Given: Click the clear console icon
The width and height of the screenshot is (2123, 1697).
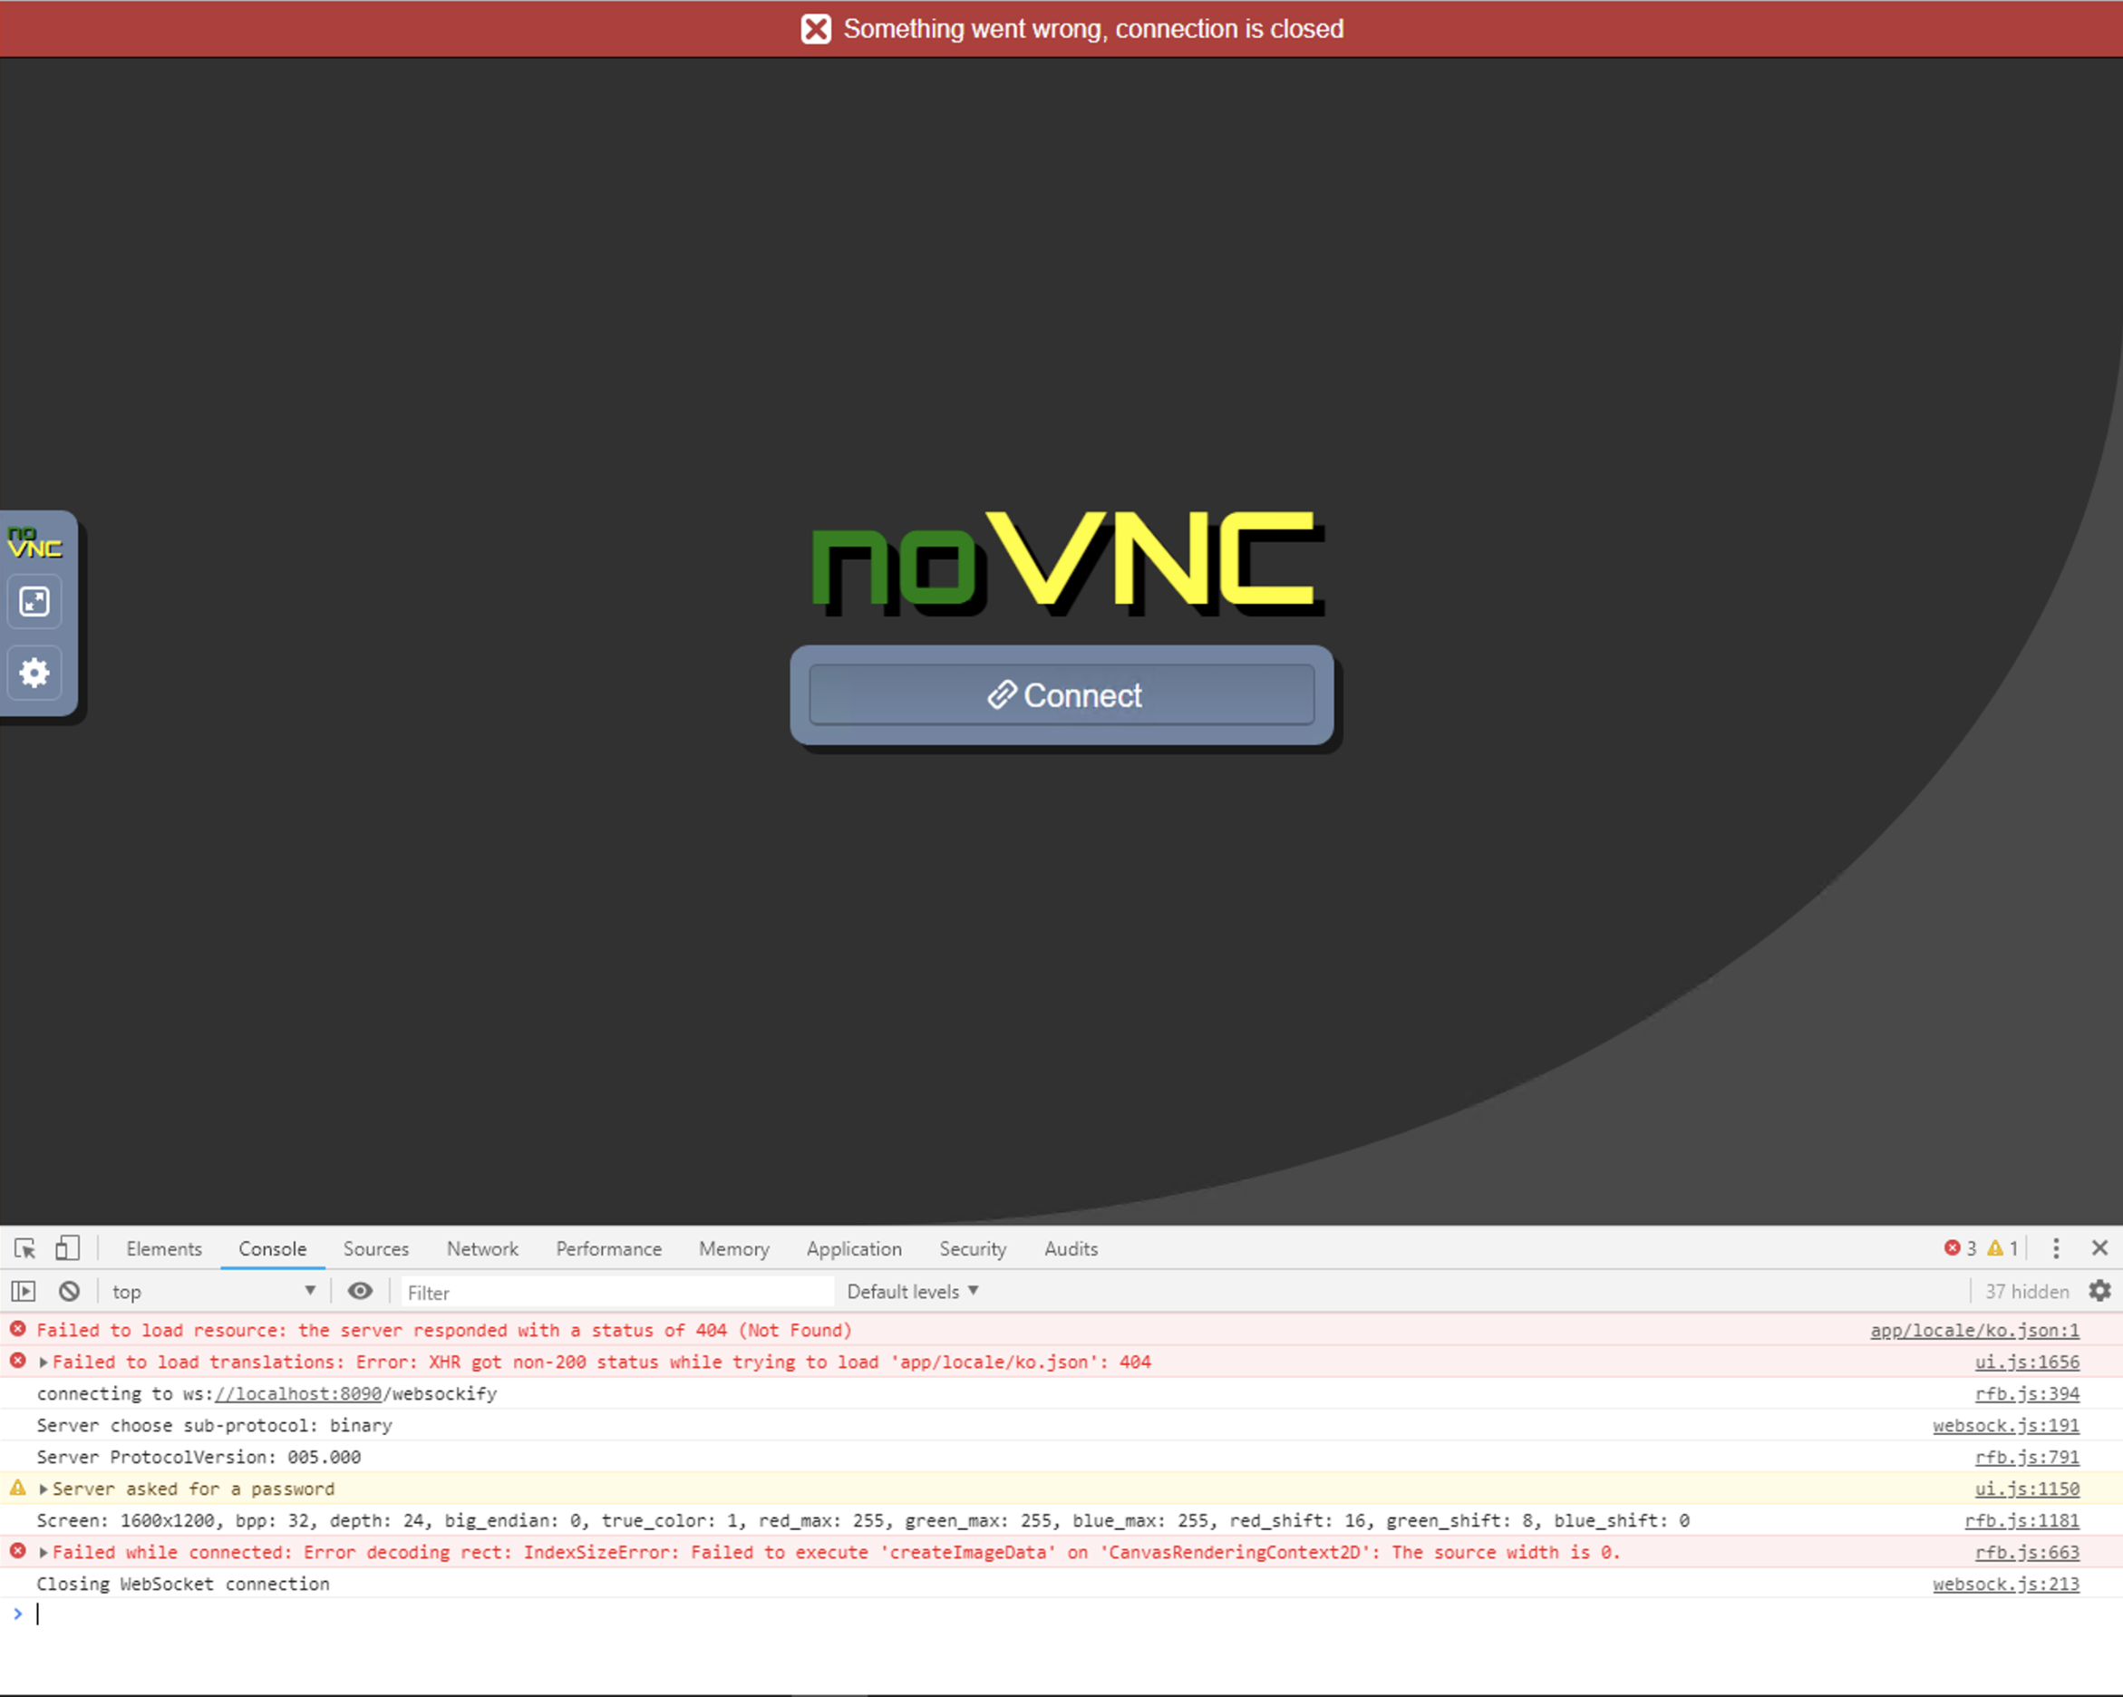Looking at the screenshot, I should [x=68, y=1290].
